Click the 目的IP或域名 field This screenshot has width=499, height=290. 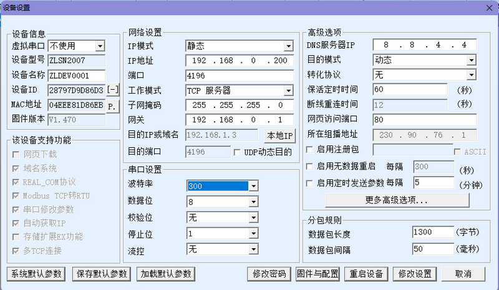222,135
